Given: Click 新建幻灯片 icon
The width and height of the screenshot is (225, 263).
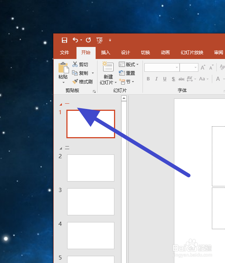Looking at the screenshot, I should [108, 67].
